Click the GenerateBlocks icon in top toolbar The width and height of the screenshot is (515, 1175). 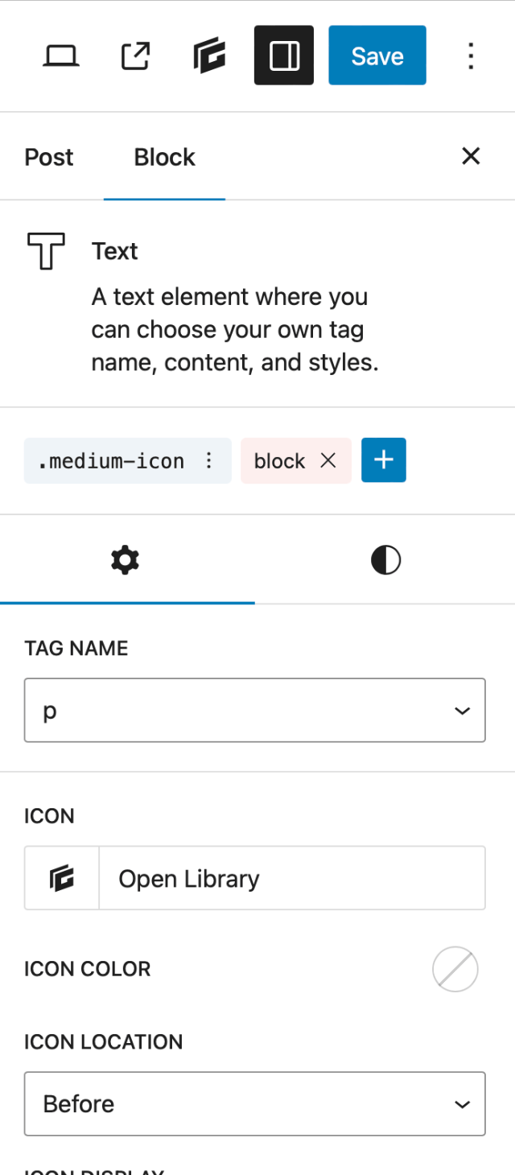[x=209, y=56]
